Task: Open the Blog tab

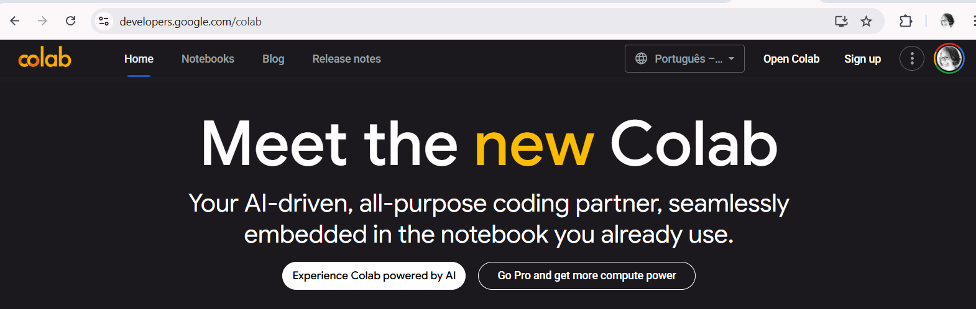Action: tap(274, 59)
